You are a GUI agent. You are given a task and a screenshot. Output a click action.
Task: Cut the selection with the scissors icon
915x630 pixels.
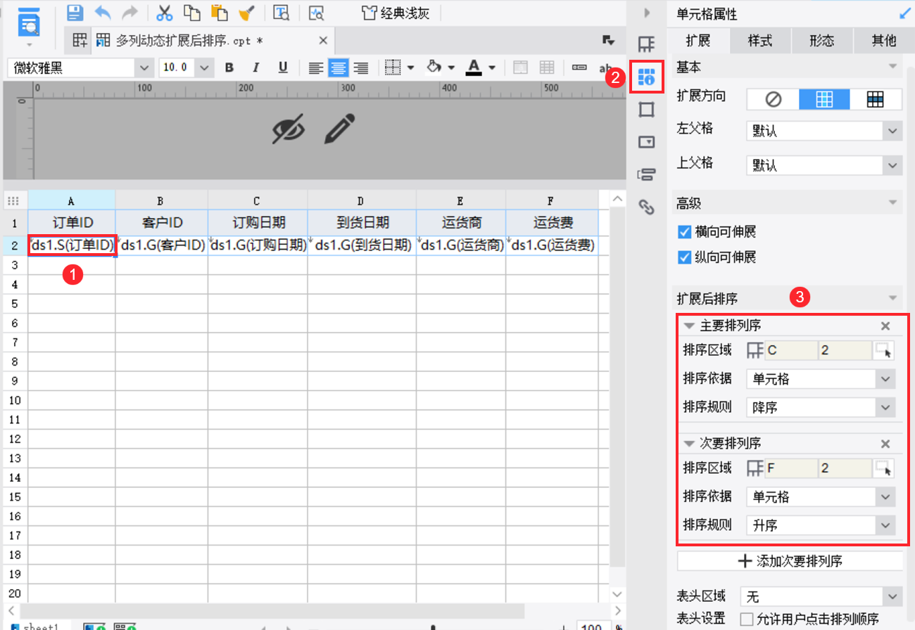click(165, 13)
